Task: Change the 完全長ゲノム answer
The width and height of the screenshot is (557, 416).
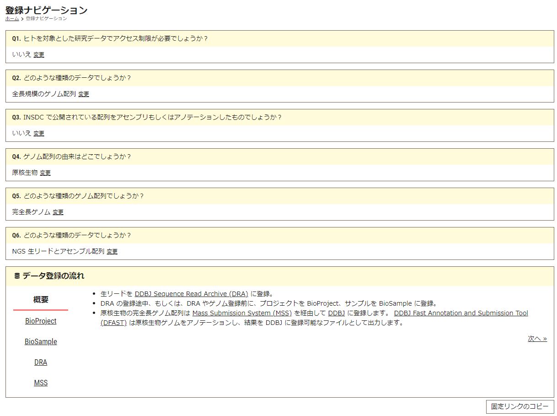Action: coord(58,212)
